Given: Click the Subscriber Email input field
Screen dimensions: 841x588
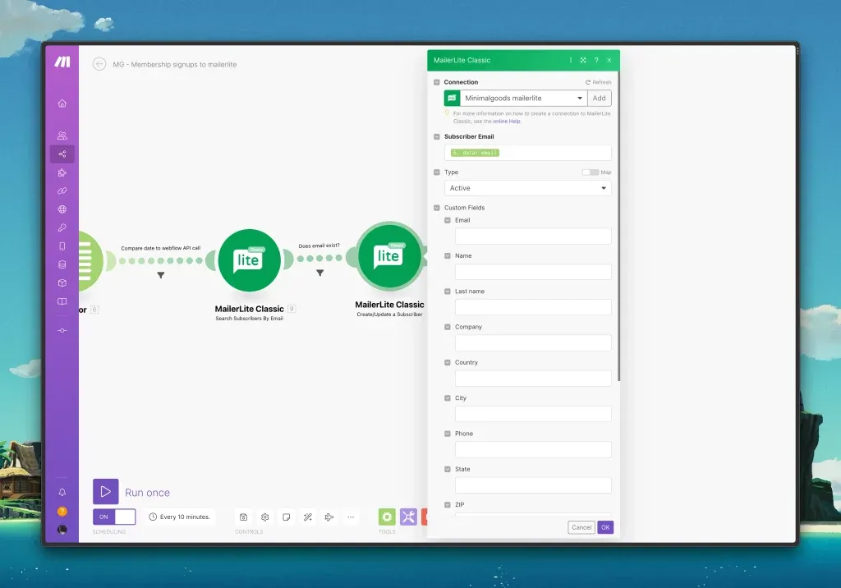Looking at the screenshot, I should (x=528, y=153).
